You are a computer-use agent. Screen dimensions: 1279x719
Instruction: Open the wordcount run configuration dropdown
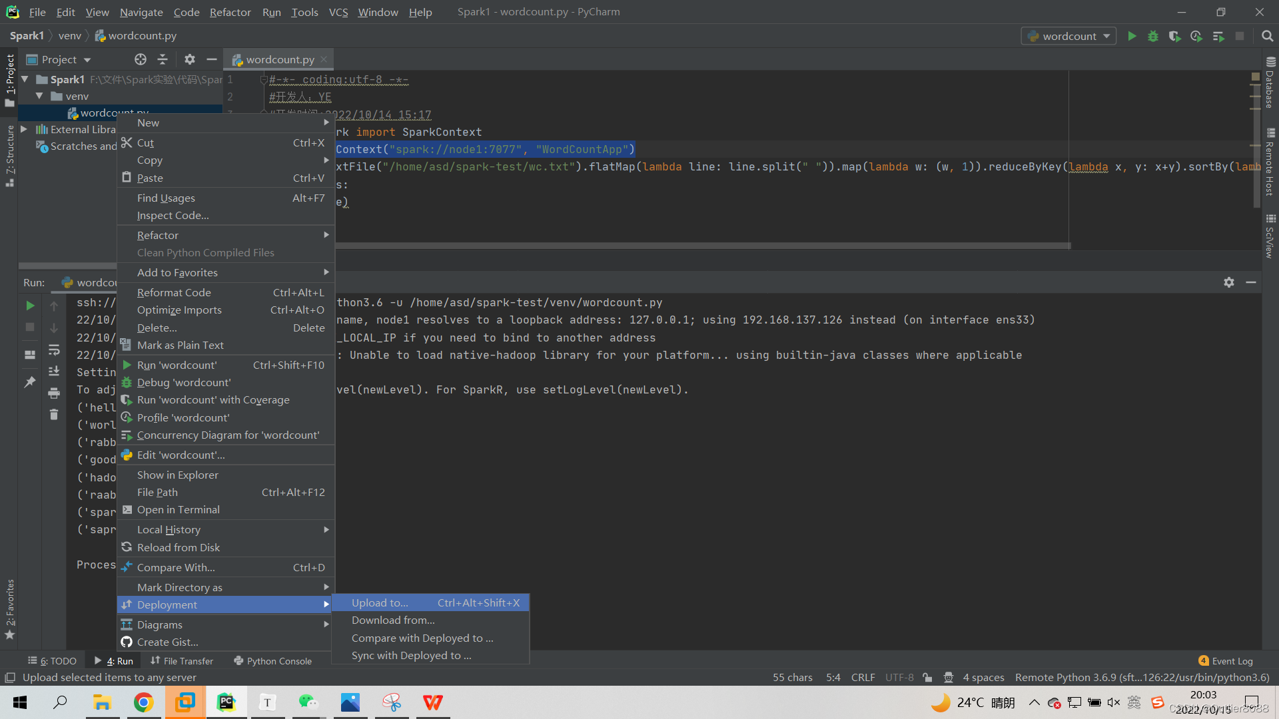coord(1068,36)
